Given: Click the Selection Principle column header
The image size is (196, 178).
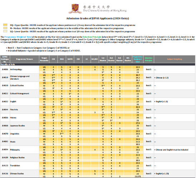Looking at the screenshot, I should (x=148, y=59).
